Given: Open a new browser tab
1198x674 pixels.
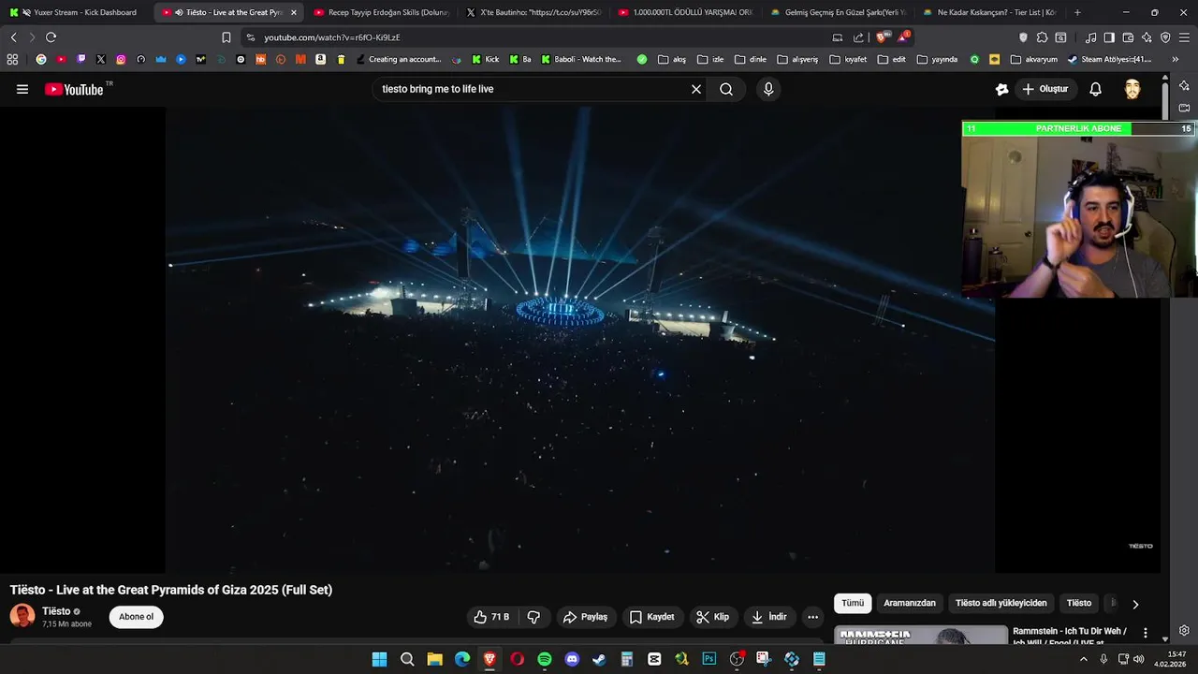Looking at the screenshot, I should (x=1077, y=12).
